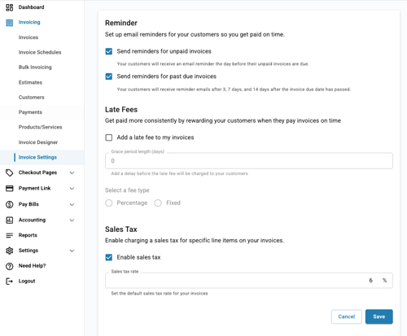Open Products/Services page
Viewport: 407px width, 336px height.
[40, 127]
